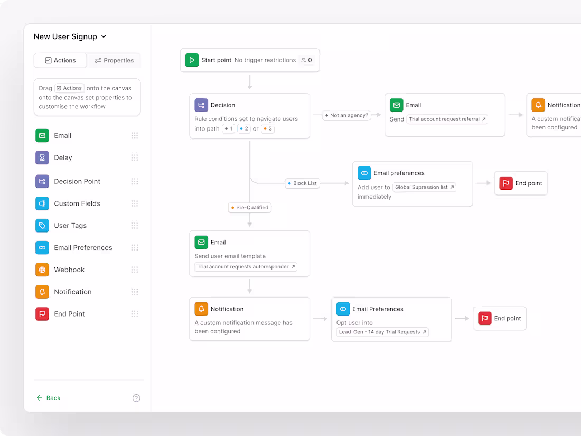Image resolution: width=581 pixels, height=436 pixels.
Task: Expand path condition 1 on Decision node
Action: coord(228,128)
